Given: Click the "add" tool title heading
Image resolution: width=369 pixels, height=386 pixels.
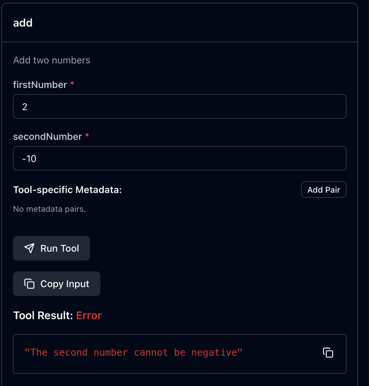Looking at the screenshot, I should point(23,23).
